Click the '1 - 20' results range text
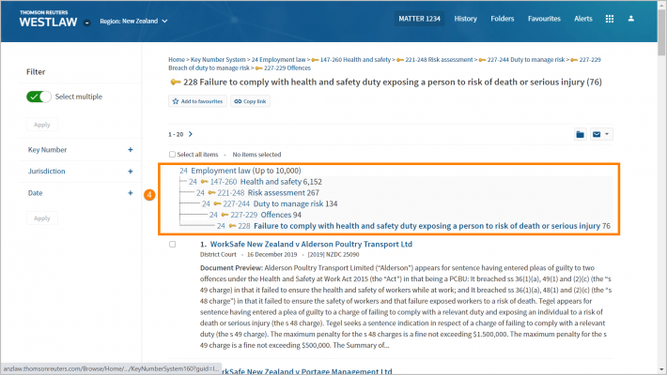Image resolution: width=667 pixels, height=375 pixels. pyautogui.click(x=176, y=134)
